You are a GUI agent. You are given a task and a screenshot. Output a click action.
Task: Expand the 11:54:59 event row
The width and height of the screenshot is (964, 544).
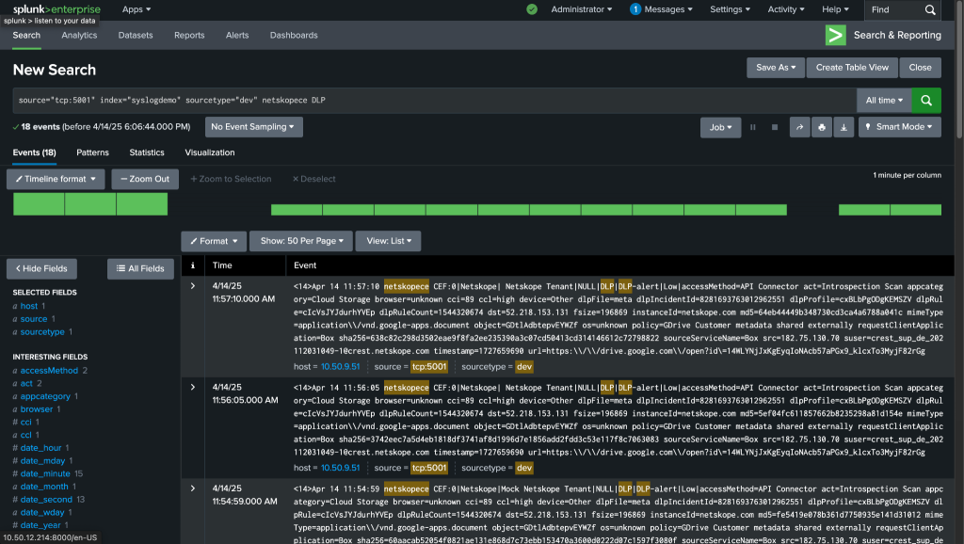pyautogui.click(x=192, y=488)
